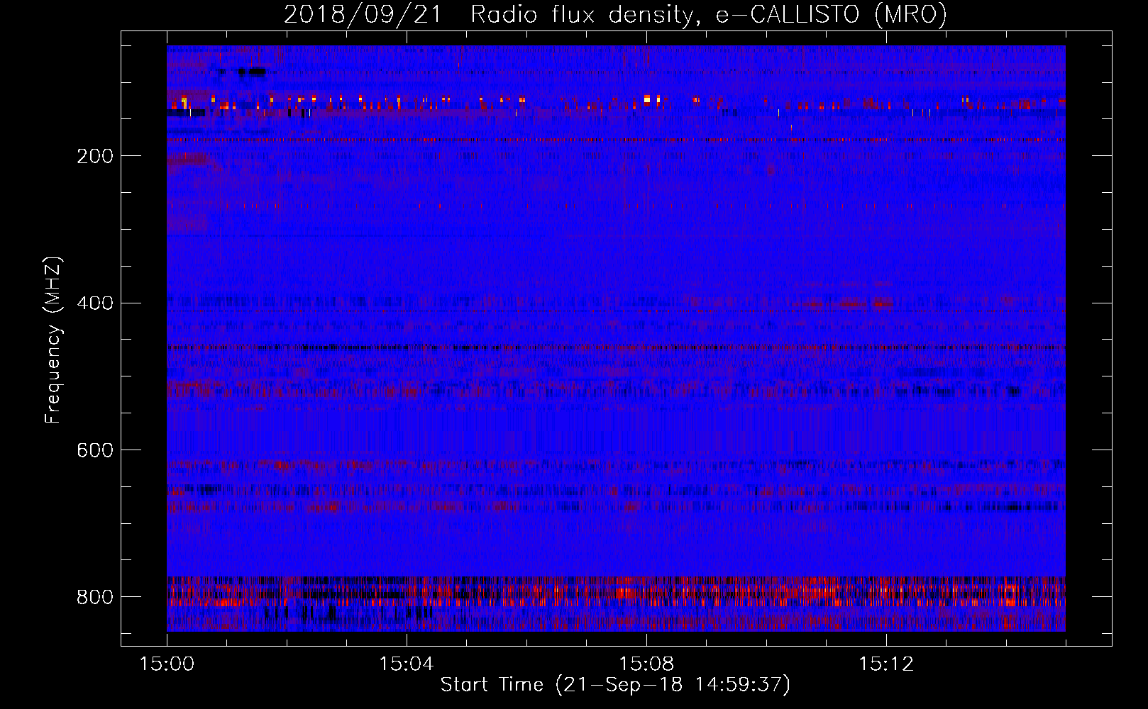Screen dimensions: 1148x709
Task: Click the '400' frequency axis label
Action: (94, 303)
